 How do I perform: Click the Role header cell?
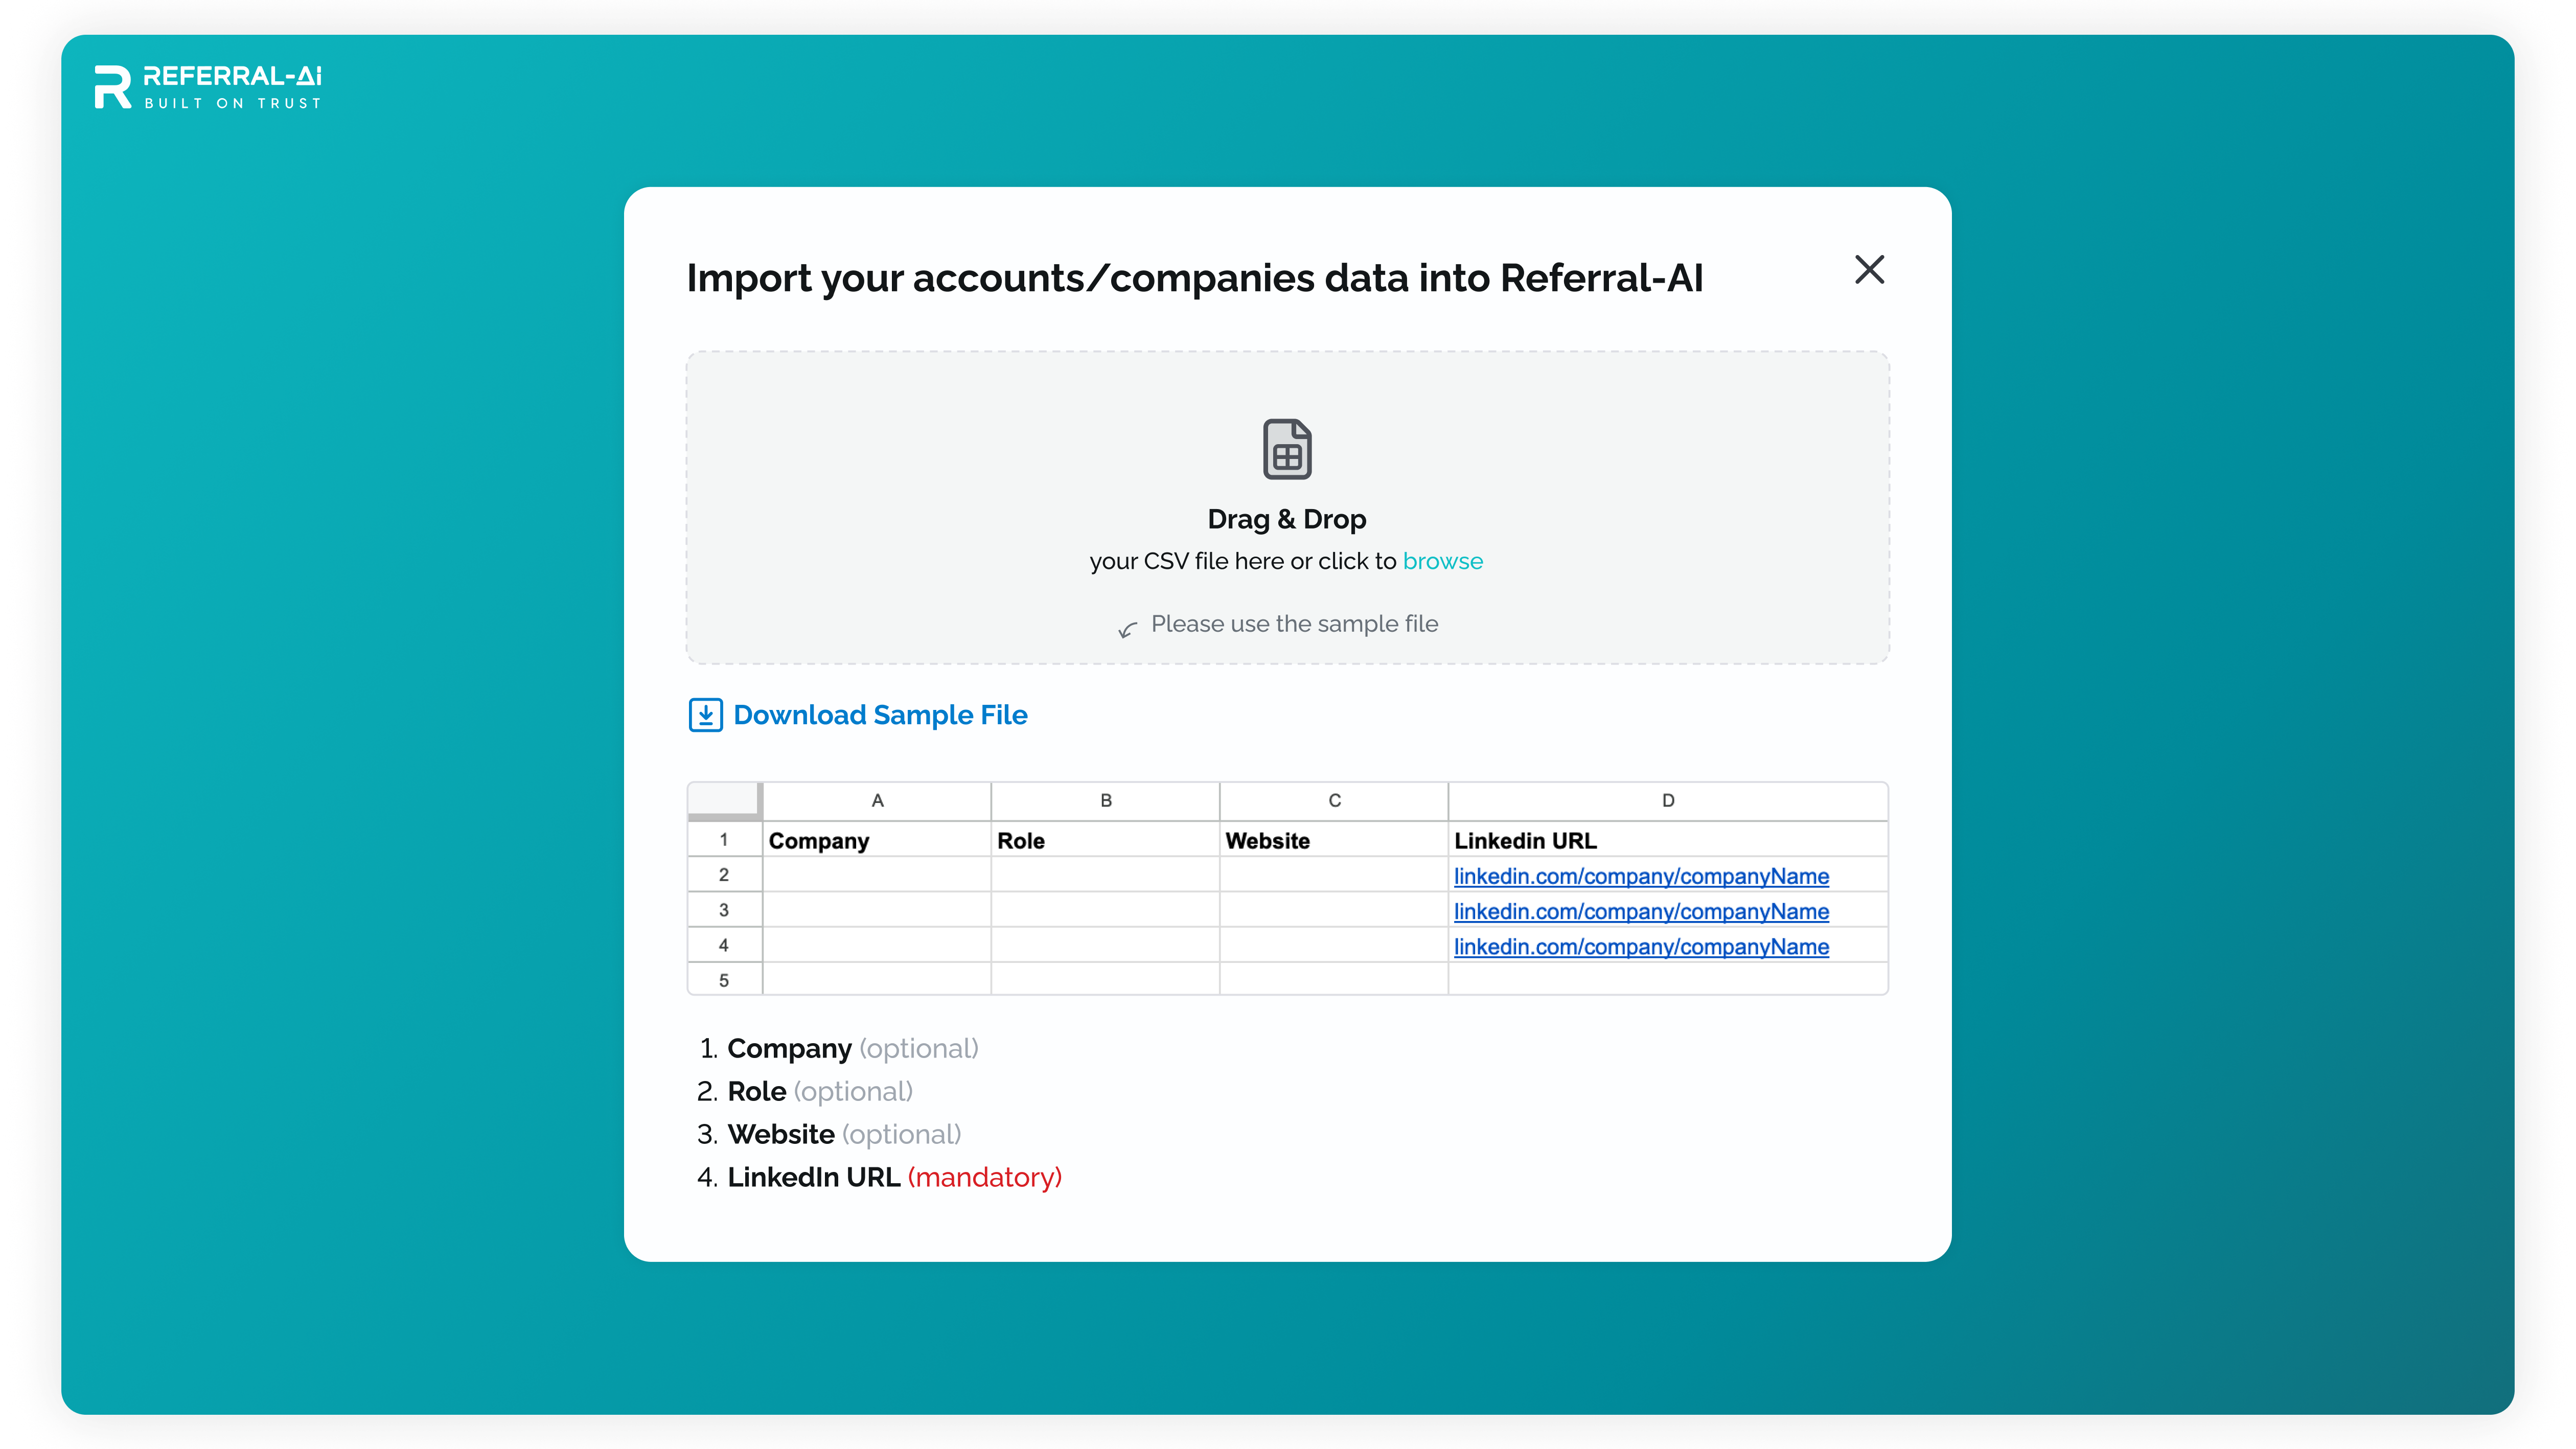(x=1105, y=840)
